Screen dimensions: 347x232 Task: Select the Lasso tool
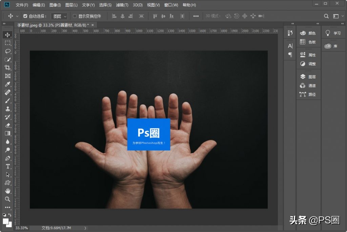pyautogui.click(x=7, y=51)
